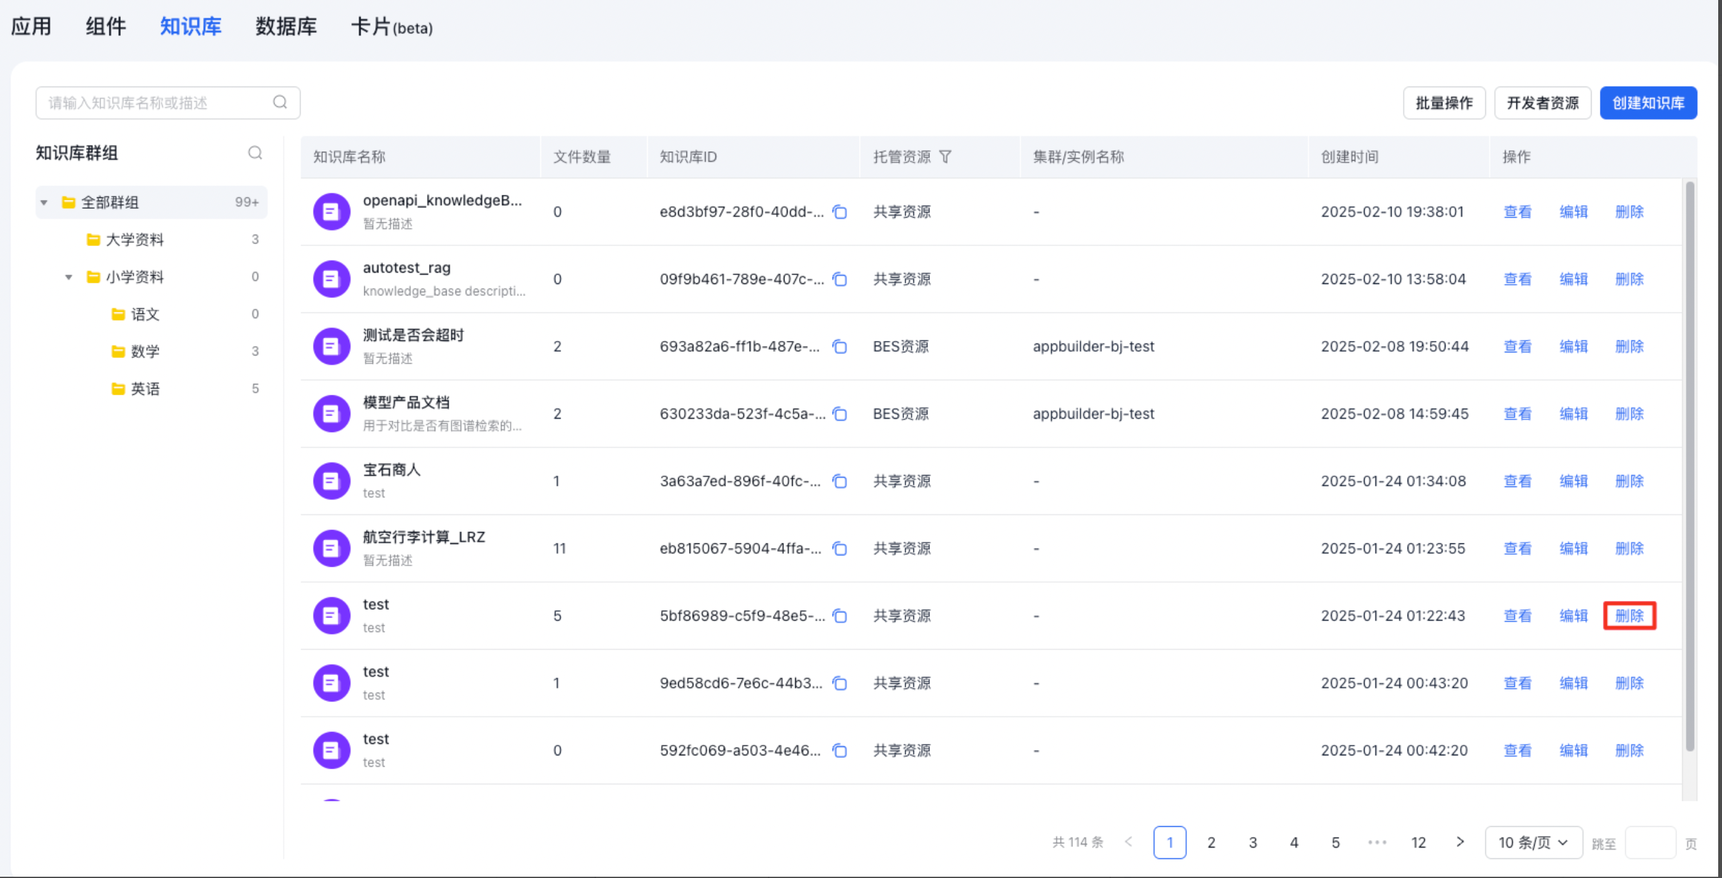Click folder icon of 数学 group
The image size is (1722, 878).
click(118, 352)
